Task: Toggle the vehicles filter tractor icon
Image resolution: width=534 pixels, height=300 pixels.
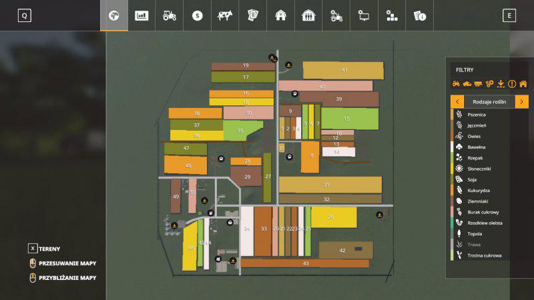Action: 457,84
